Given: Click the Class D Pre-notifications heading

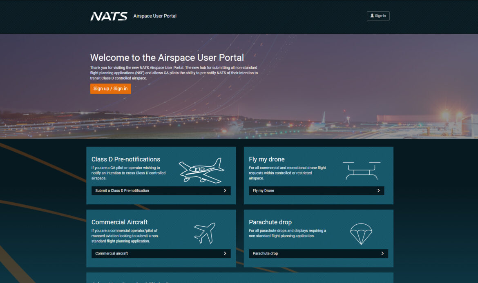Looking at the screenshot, I should tap(125, 159).
